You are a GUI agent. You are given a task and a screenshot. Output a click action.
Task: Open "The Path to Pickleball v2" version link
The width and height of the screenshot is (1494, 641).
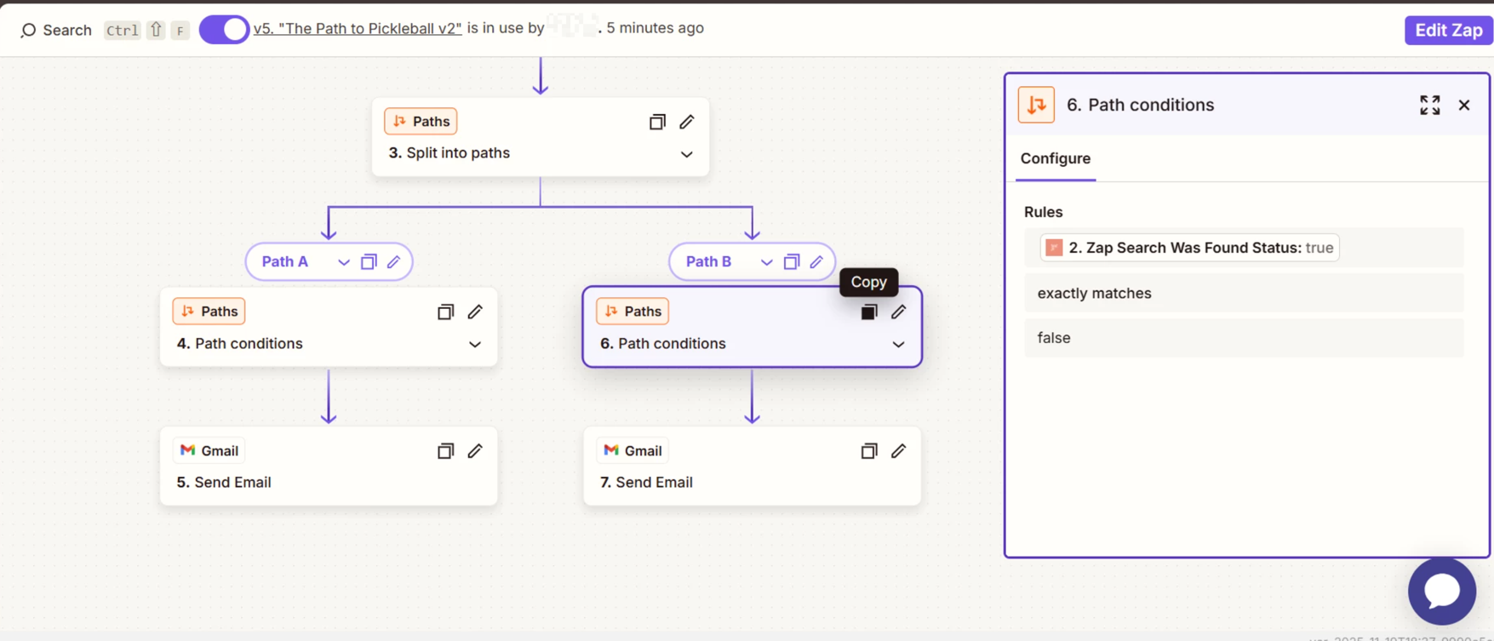pyautogui.click(x=358, y=28)
